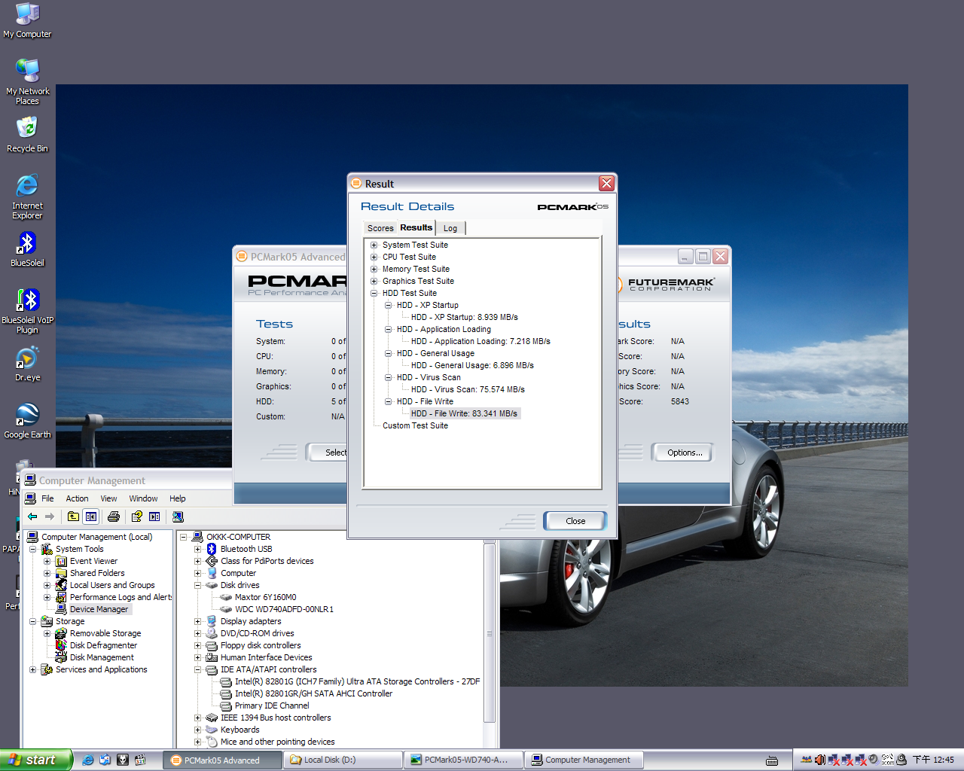Collapse HDD - XP Startup node

389,305
